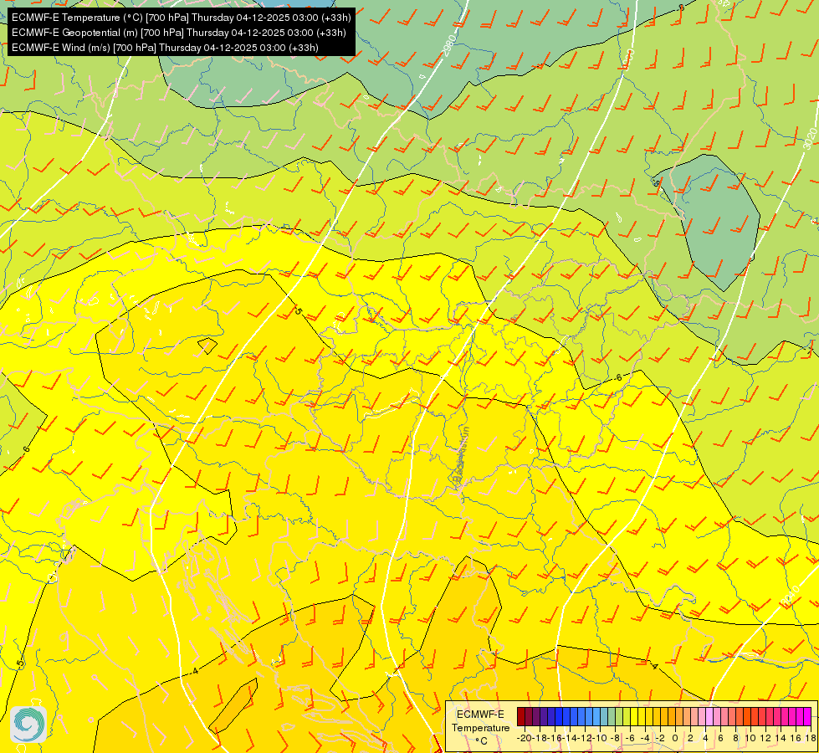This screenshot has width=819, height=753.
Task: Pick the dark red leftmost legend swatch
Action: coord(520,716)
